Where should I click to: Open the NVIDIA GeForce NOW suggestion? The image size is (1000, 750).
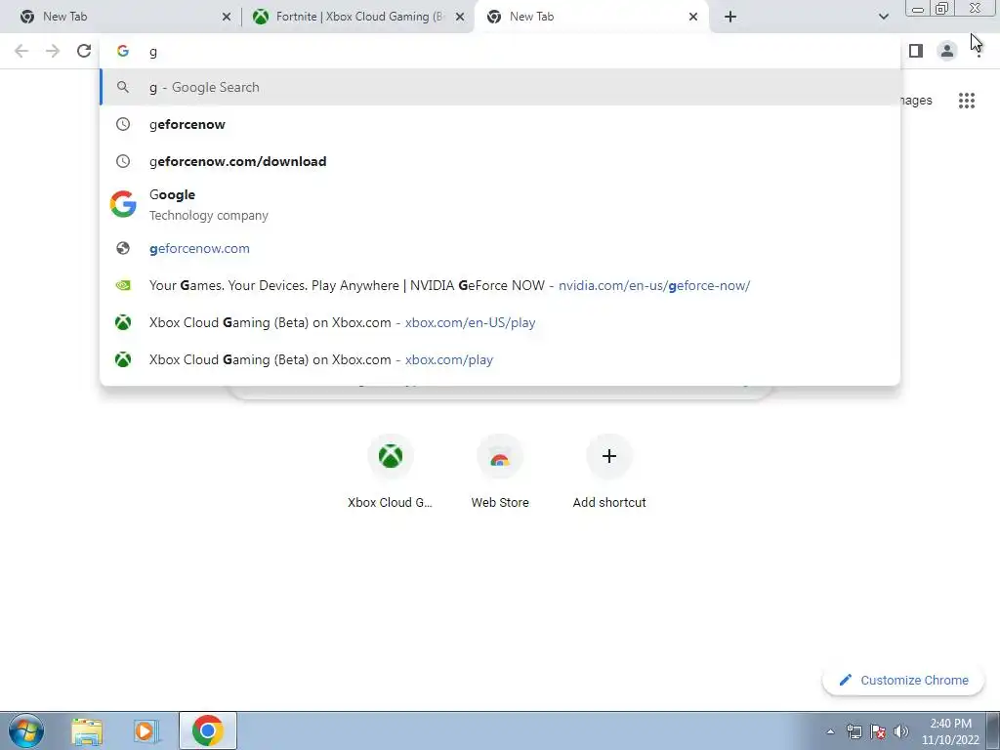(x=500, y=286)
